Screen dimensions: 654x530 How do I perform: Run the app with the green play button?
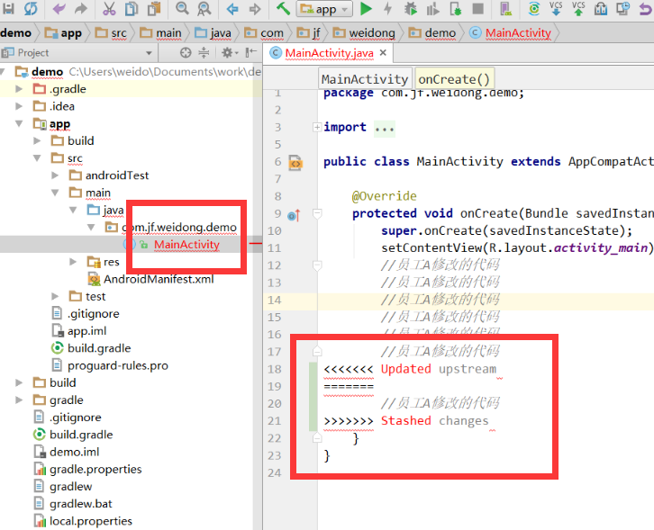click(x=366, y=8)
